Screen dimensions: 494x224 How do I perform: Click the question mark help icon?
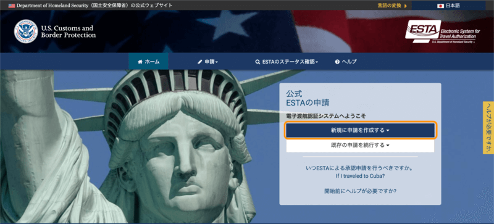click(x=337, y=62)
